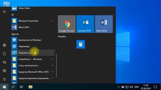
Task: Click the Безопасность Windows shield icon
Action: click(14, 40)
